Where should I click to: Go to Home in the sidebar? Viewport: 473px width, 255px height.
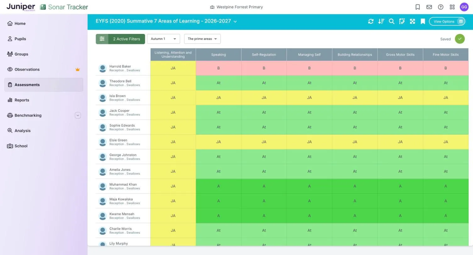(44, 24)
